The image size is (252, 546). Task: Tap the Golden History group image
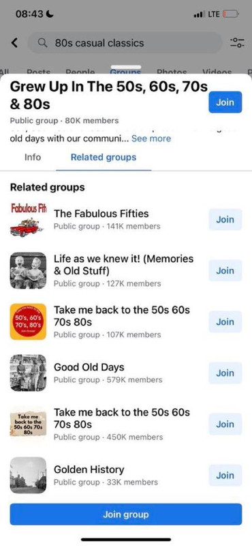28,475
